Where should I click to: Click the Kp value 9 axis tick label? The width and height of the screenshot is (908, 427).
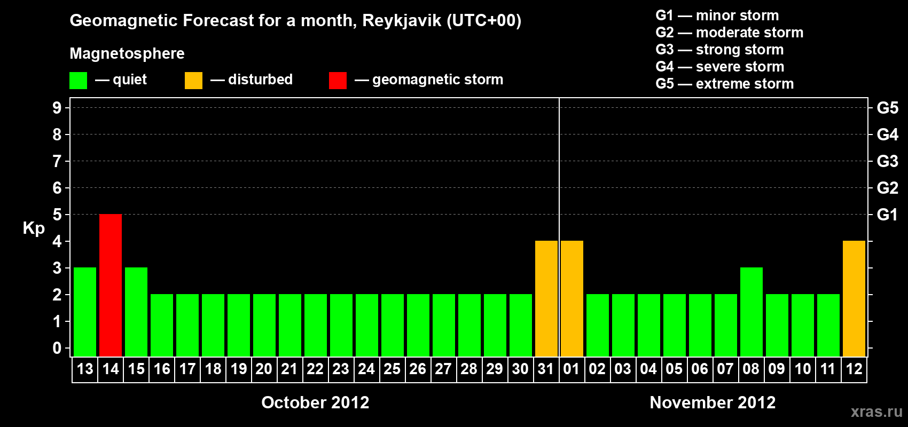click(57, 108)
